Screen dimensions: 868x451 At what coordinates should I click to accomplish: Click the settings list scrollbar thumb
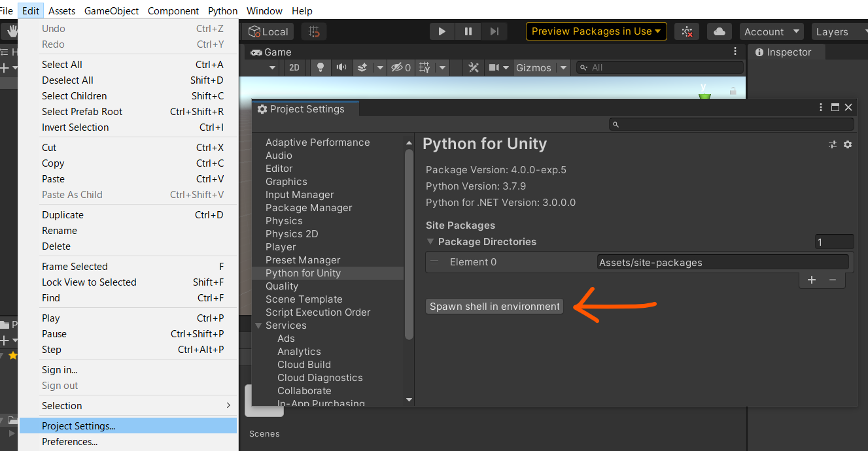[409, 243]
